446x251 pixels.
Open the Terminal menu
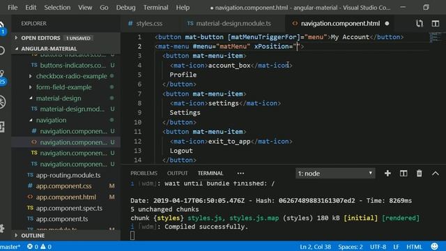155,8
